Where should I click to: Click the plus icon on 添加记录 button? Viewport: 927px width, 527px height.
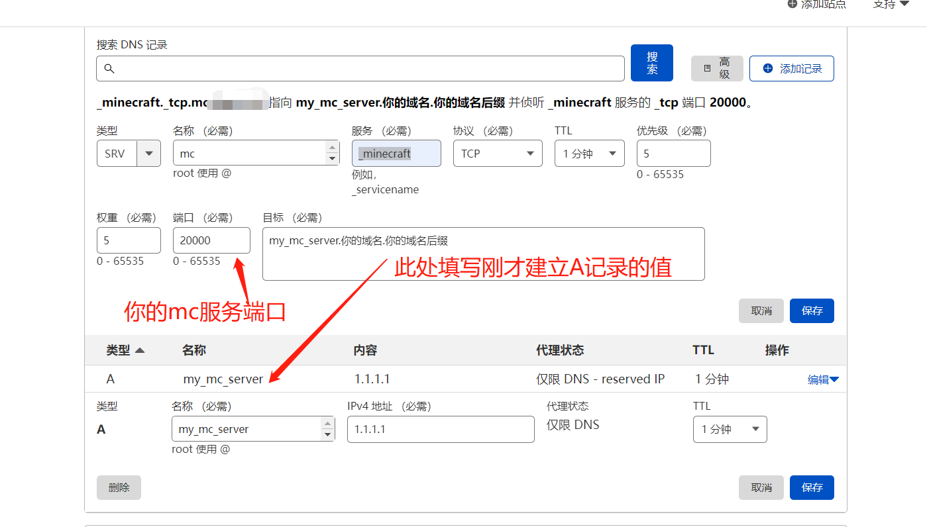(768, 68)
